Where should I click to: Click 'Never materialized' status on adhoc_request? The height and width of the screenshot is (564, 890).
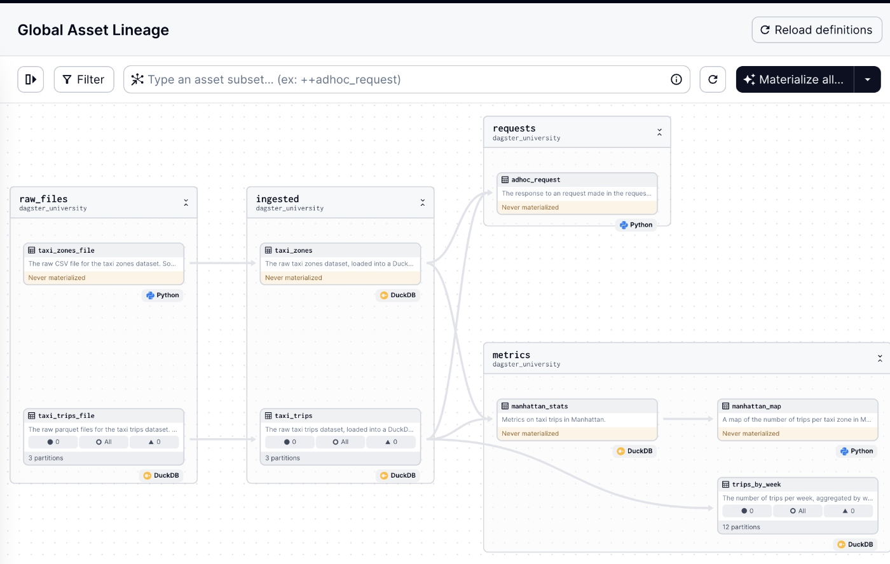pyautogui.click(x=530, y=207)
